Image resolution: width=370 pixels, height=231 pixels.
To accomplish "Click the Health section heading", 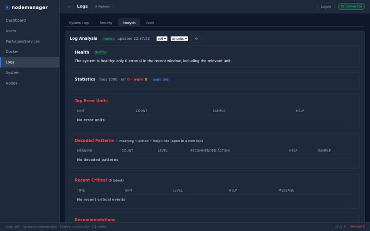I will point(82,52).
